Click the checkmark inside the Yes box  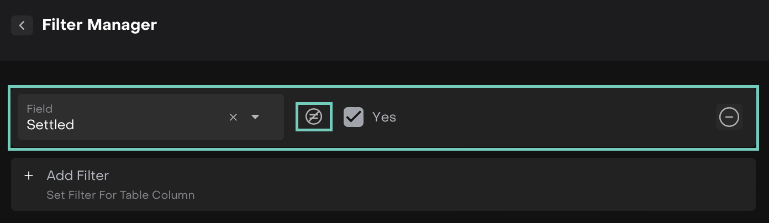[x=354, y=116]
